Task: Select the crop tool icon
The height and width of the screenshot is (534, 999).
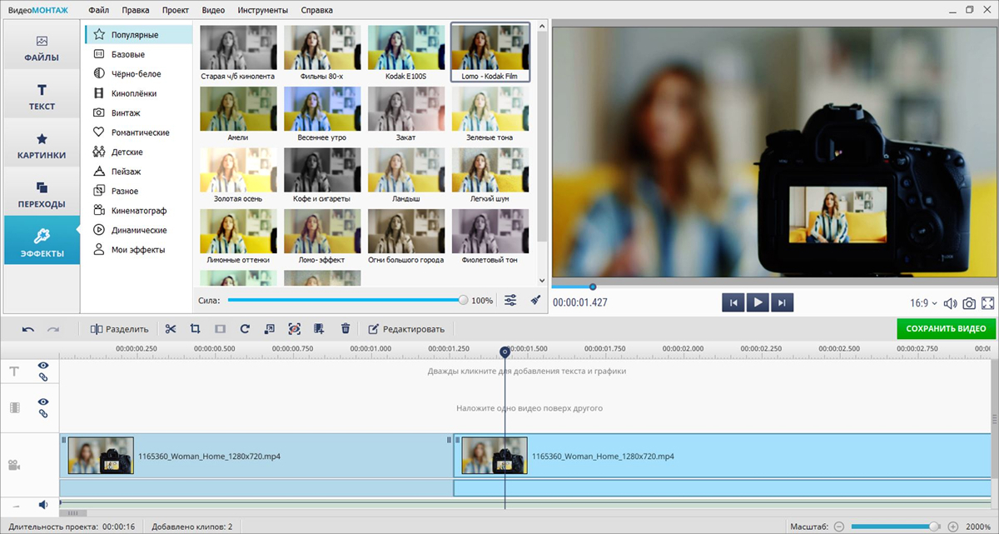Action: click(196, 329)
